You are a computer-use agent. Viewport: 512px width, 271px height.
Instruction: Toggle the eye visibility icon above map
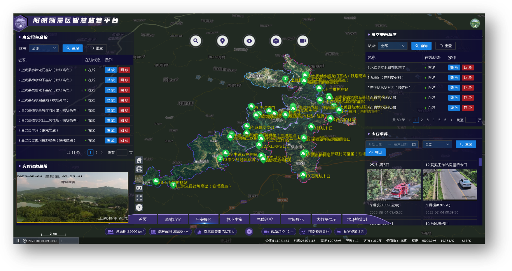click(249, 41)
